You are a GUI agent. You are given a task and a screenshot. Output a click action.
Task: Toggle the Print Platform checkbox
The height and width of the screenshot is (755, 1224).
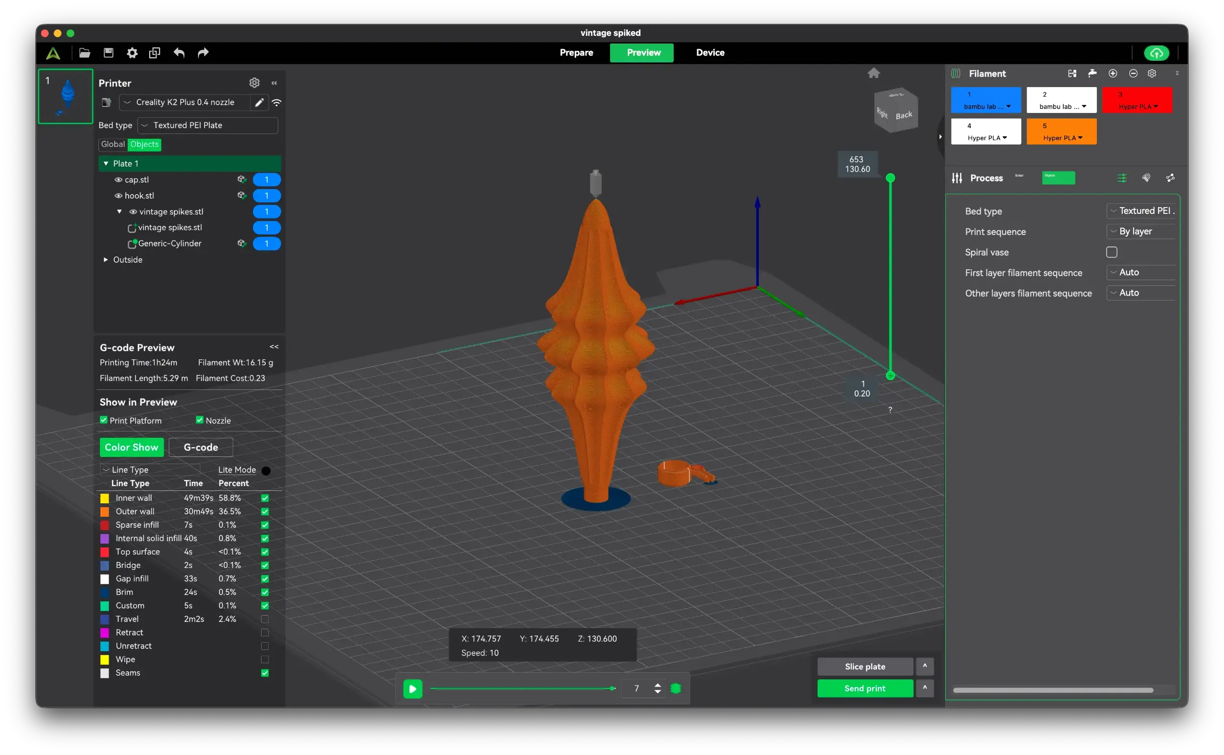coord(104,420)
